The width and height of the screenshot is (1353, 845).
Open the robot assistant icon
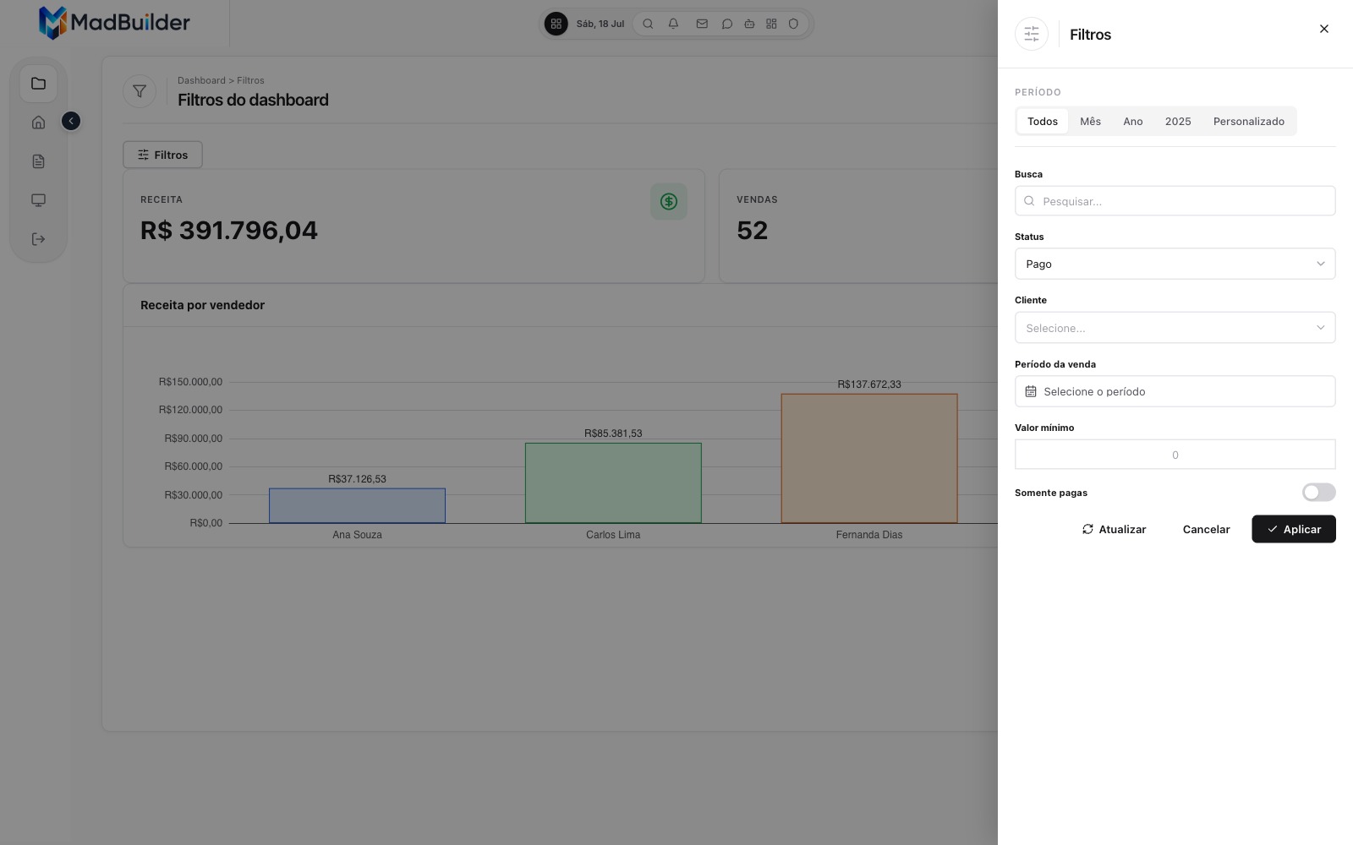(749, 24)
